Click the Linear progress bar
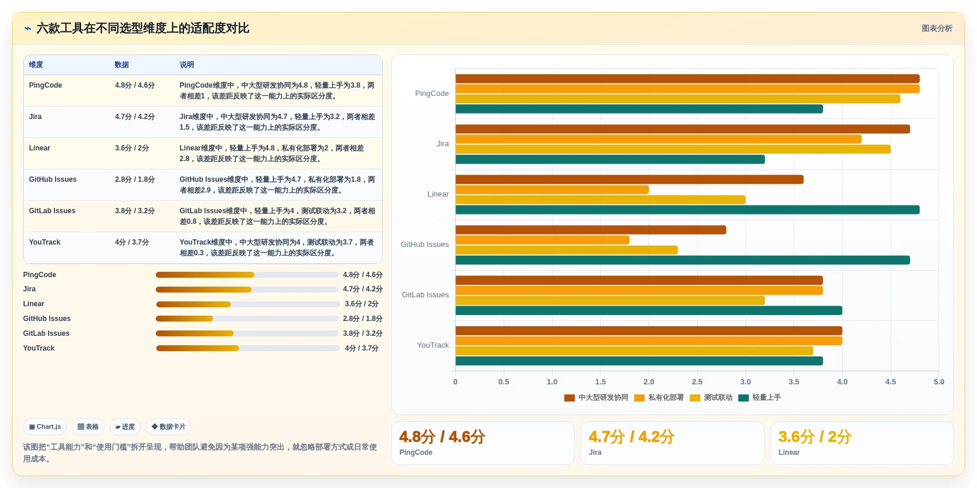Image resolution: width=977 pixels, height=488 pixels. click(248, 304)
